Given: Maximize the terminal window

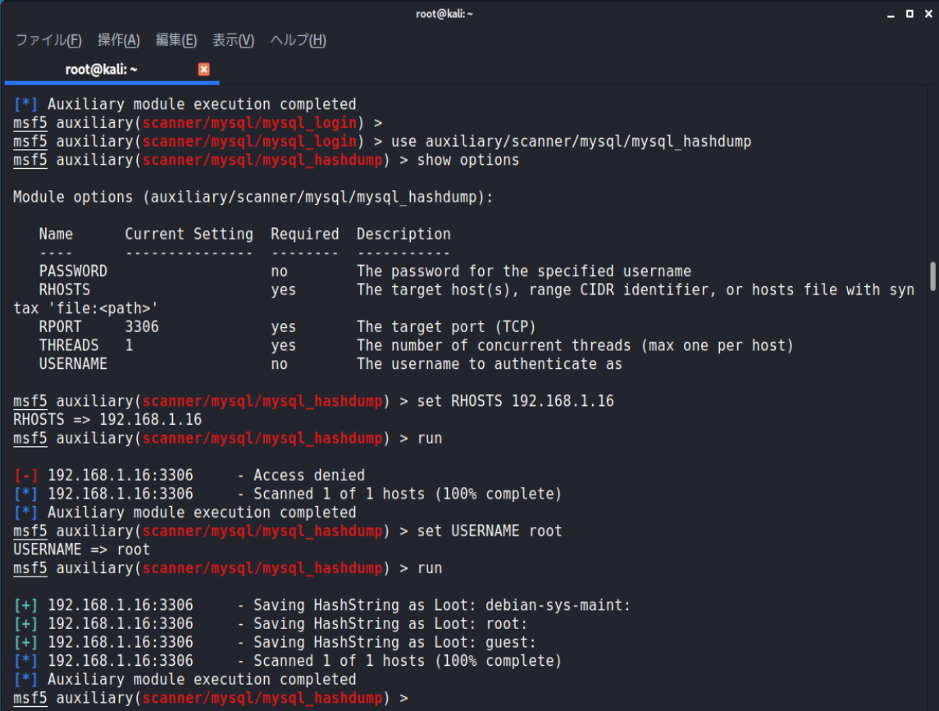Looking at the screenshot, I should click(x=909, y=14).
